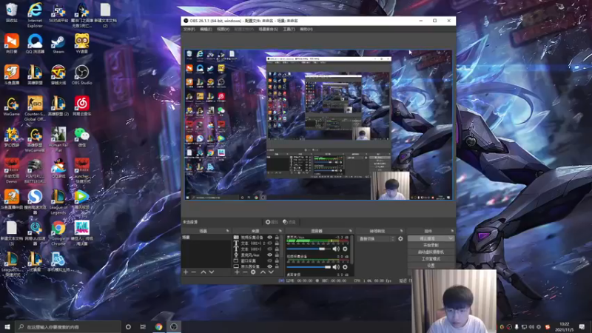Open Human Fall Flat desktop shortcut
Screen dimensions: 592x333
58,140
